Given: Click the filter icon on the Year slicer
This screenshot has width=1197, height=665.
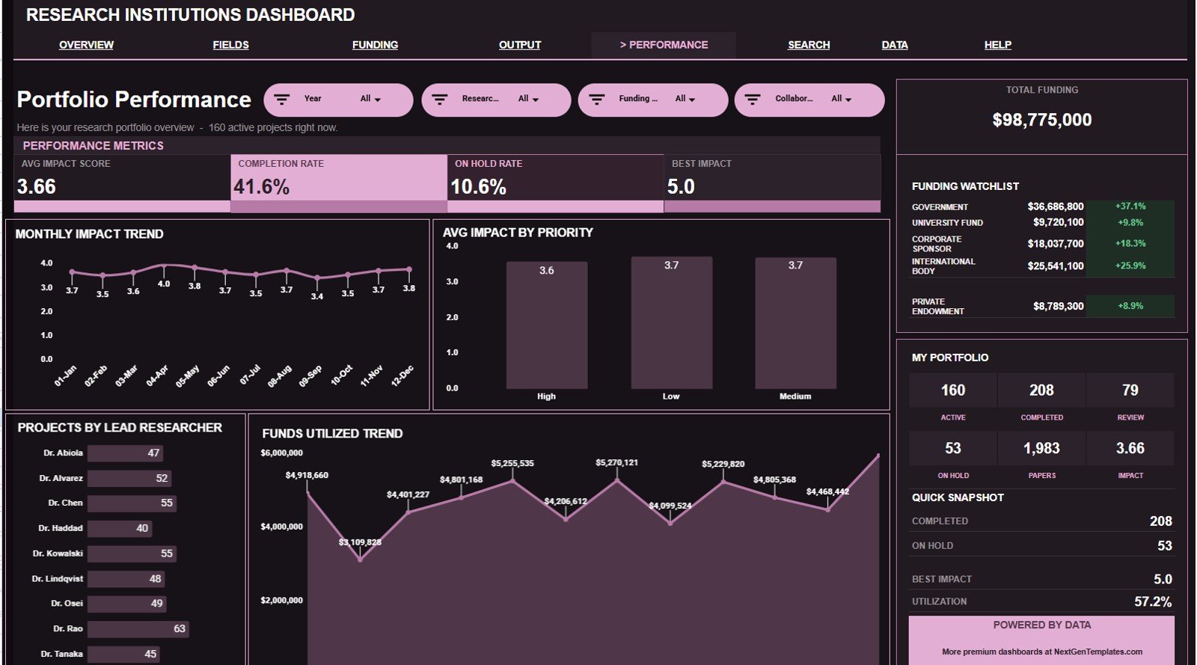Looking at the screenshot, I should pyautogui.click(x=282, y=99).
